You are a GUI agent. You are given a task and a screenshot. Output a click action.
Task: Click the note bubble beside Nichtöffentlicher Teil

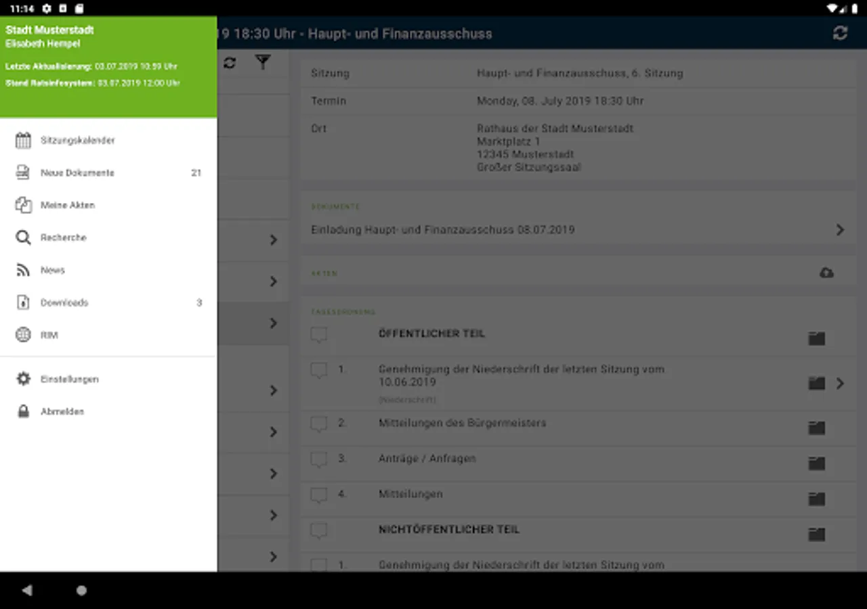coord(318,531)
